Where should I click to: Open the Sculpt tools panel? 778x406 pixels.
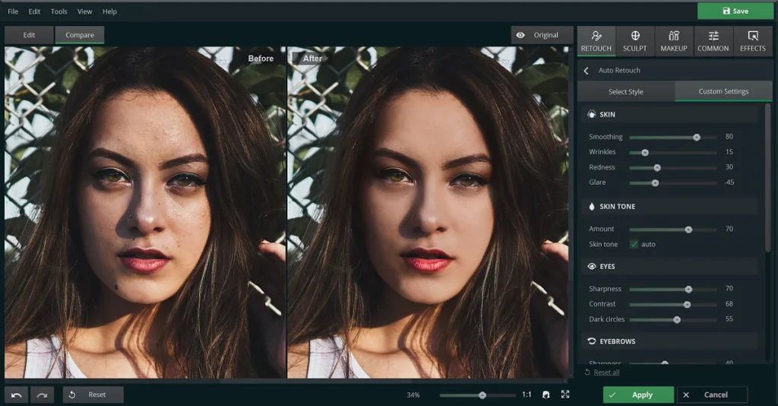634,41
